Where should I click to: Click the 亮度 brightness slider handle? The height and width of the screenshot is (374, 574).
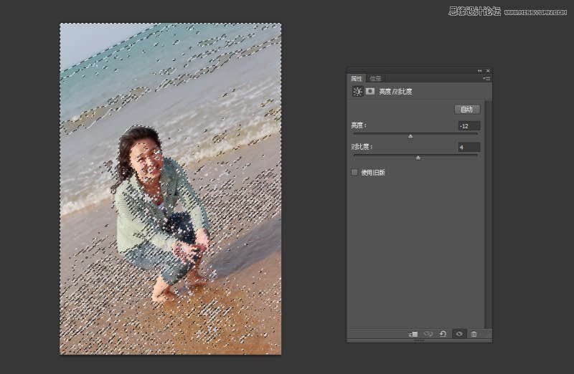(x=410, y=135)
